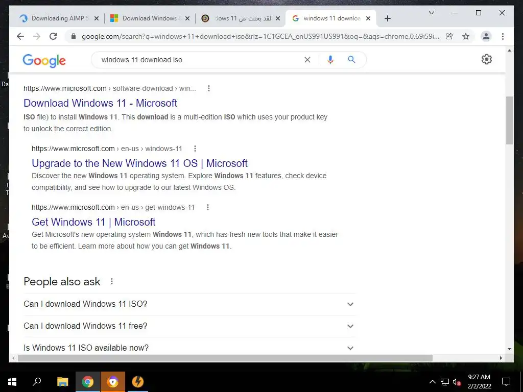This screenshot has width=523, height=392.
Task: Start voice search with microphone
Action: coord(330,60)
